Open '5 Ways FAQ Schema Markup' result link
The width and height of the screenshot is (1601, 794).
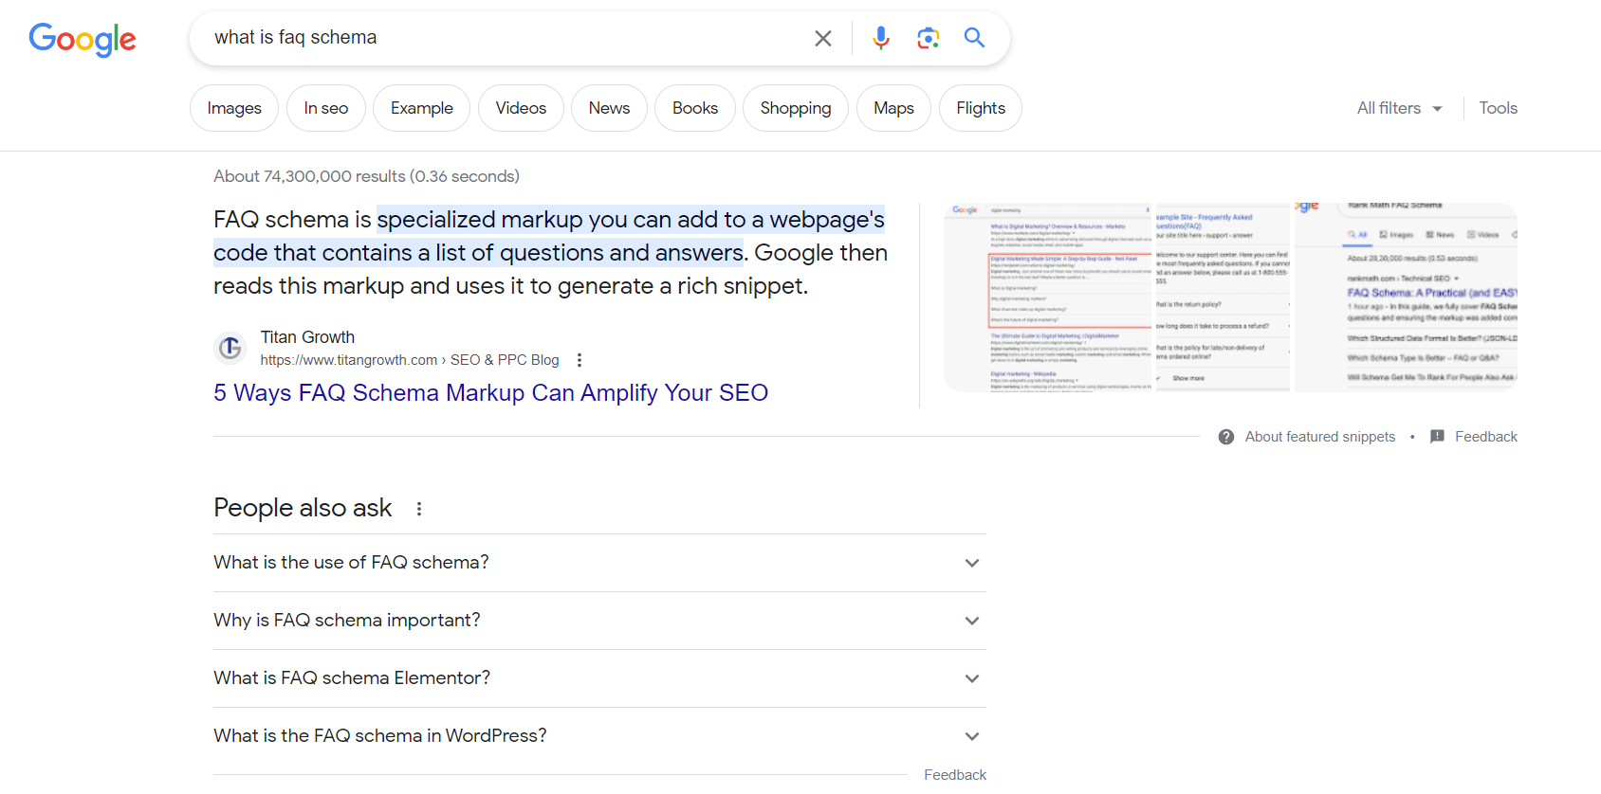(490, 392)
